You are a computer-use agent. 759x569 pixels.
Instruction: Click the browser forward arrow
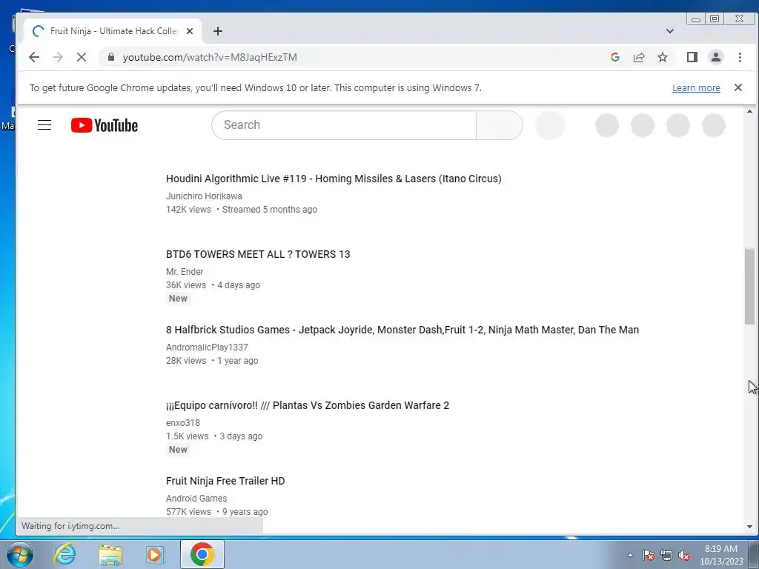(x=58, y=57)
